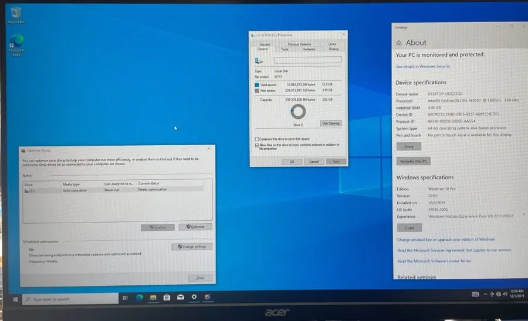Click 'Never run' last analyzed cell
Image resolution: width=528 pixels, height=321 pixels.
[x=111, y=190]
